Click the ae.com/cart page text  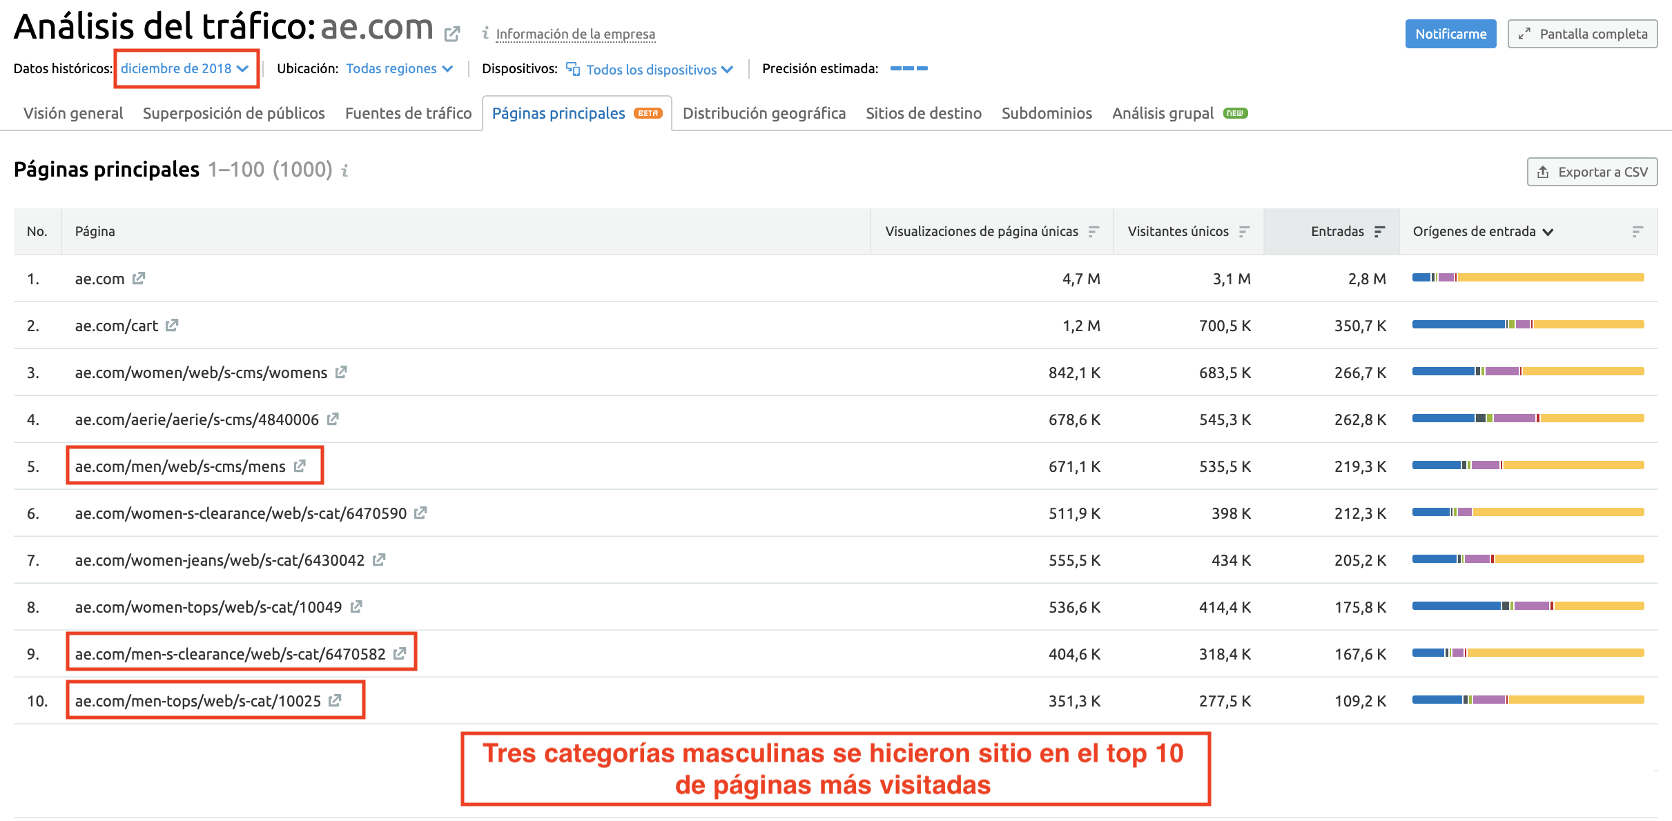(117, 326)
